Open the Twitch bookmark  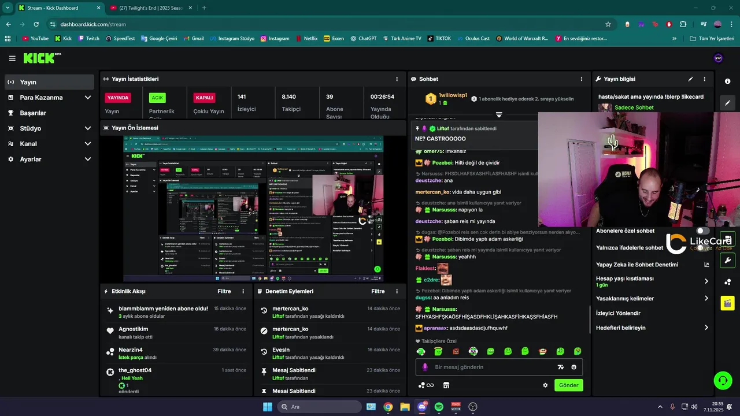click(88, 39)
